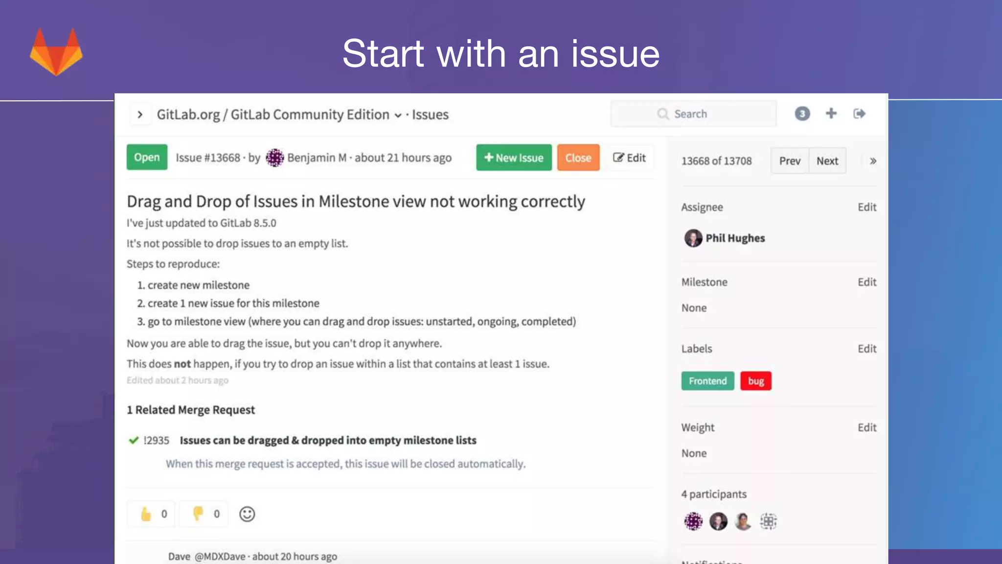1002x564 pixels.
Task: Open the todos count badge showing 3
Action: [802, 114]
